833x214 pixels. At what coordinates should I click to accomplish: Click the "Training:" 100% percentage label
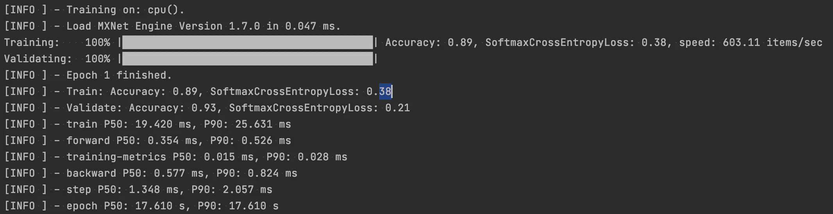(x=97, y=42)
